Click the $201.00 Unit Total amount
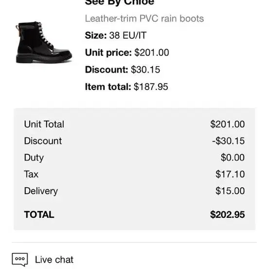 tap(228, 124)
